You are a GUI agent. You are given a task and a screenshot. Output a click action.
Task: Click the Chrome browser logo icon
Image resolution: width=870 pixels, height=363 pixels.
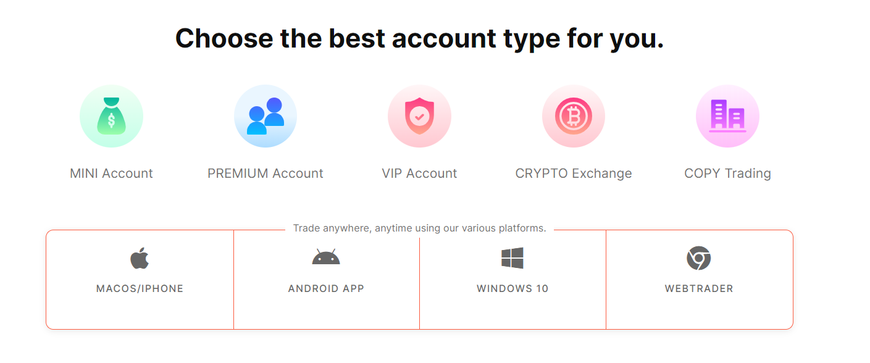pos(699,258)
